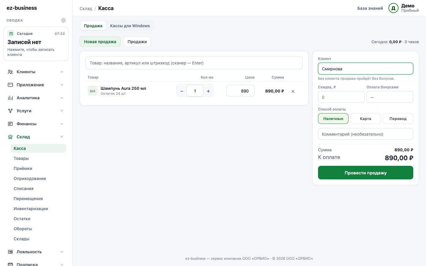Click the Аналитика bar chart icon

point(10,98)
